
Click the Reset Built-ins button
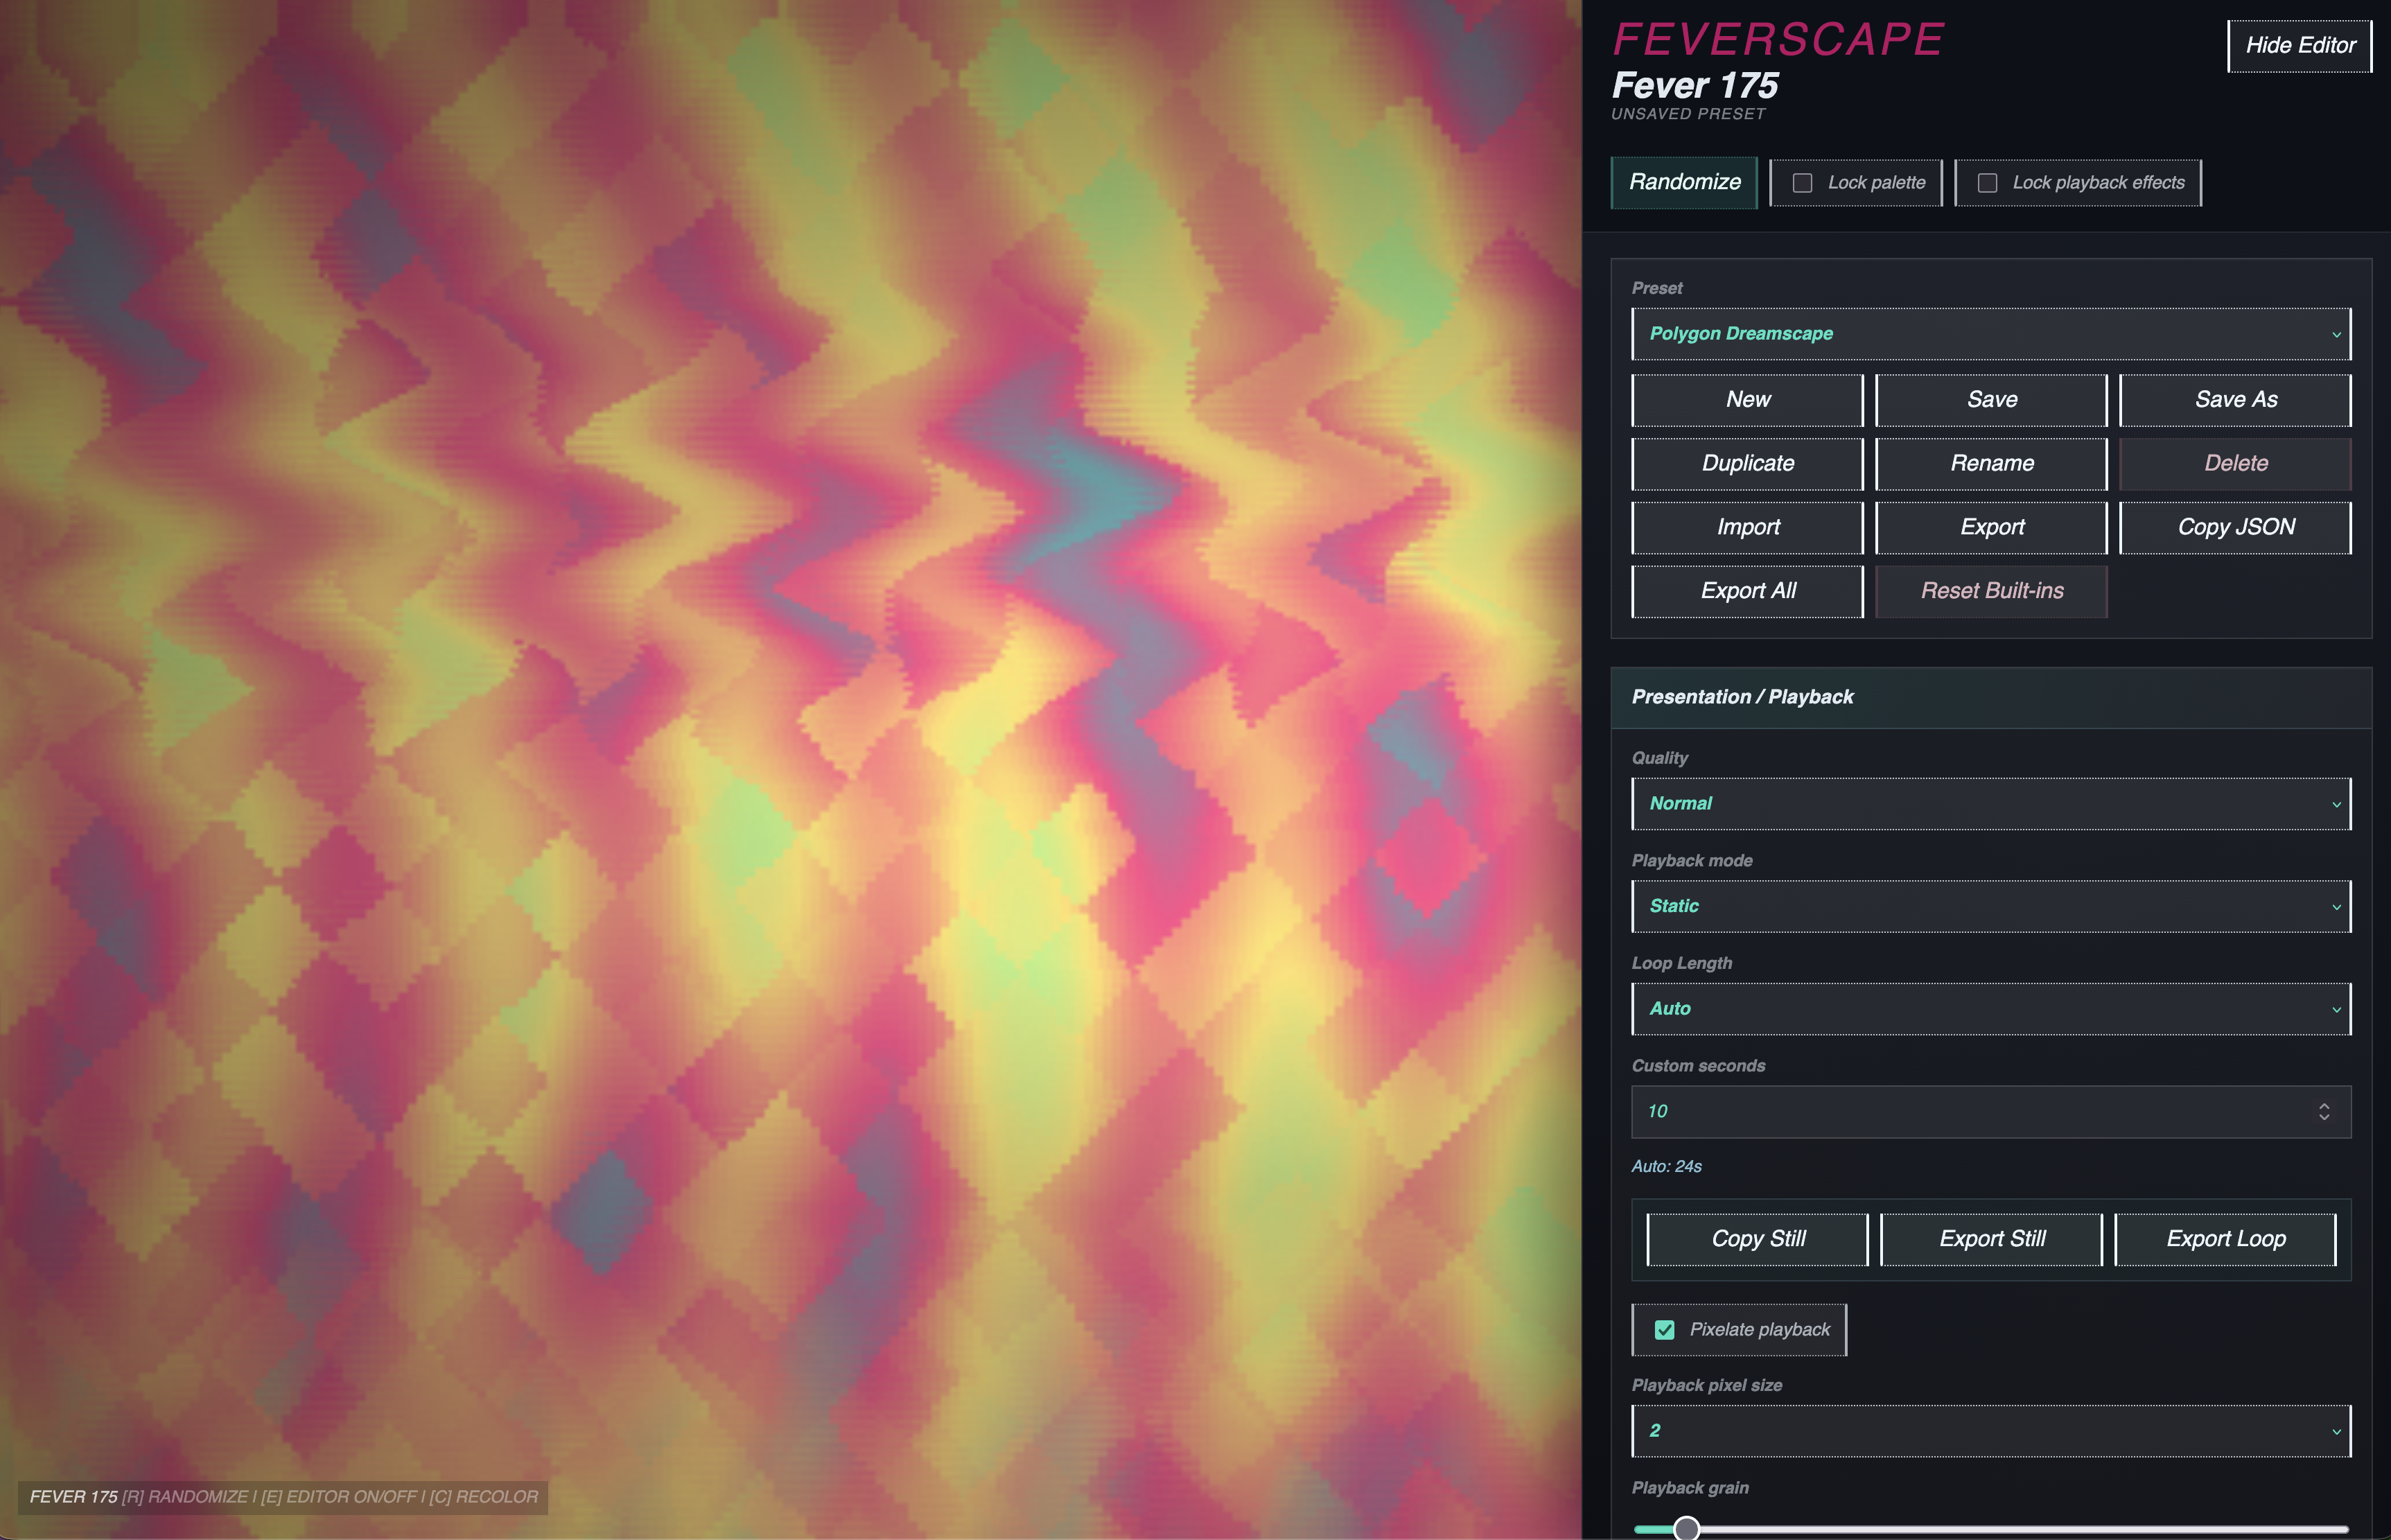(1991, 592)
